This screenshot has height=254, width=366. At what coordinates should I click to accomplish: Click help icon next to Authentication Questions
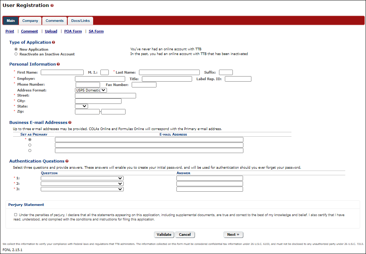[x=67, y=161]
